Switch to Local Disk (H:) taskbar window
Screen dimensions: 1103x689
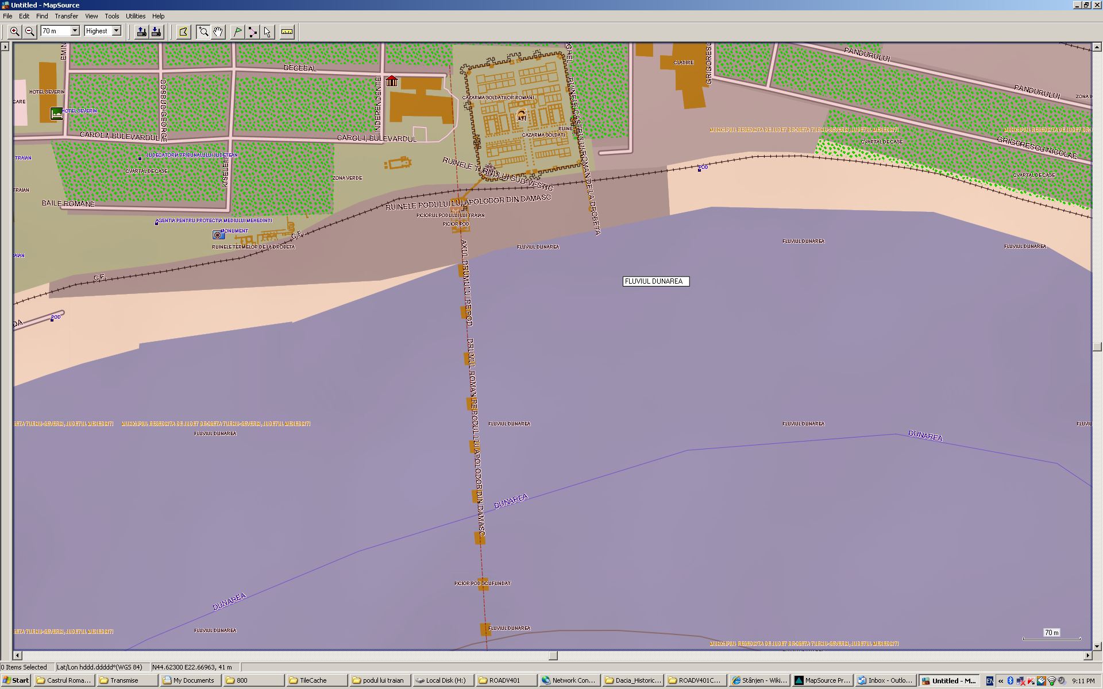pyautogui.click(x=443, y=680)
